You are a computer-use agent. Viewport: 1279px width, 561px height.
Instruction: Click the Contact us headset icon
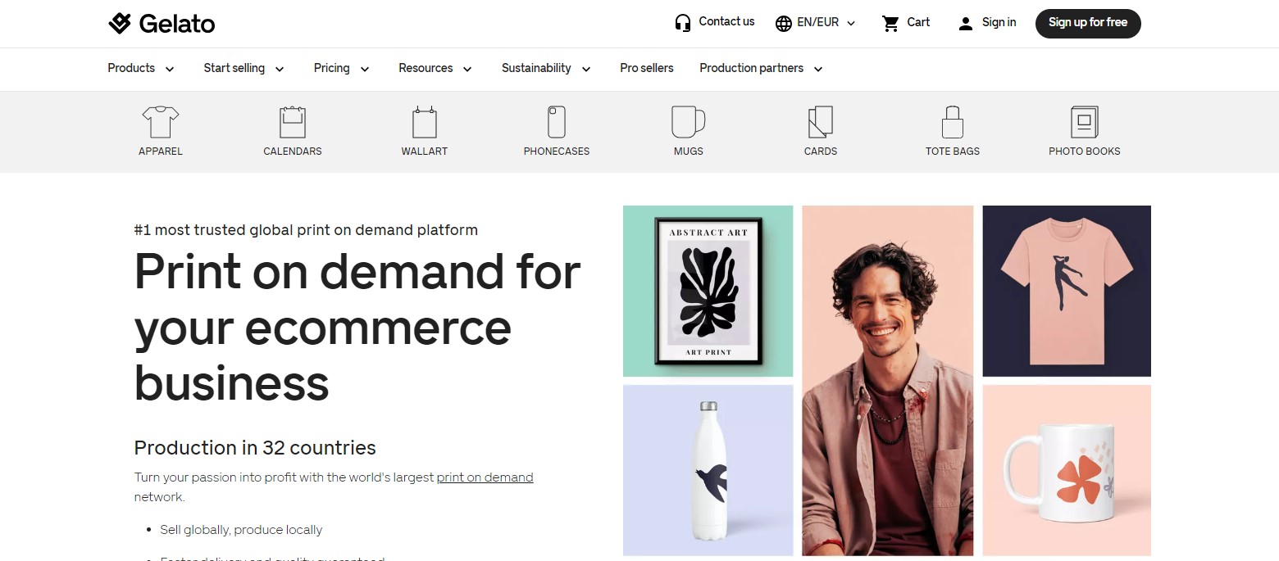pos(682,23)
